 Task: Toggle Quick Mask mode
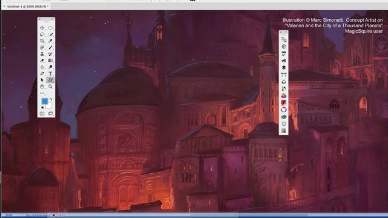[42, 114]
